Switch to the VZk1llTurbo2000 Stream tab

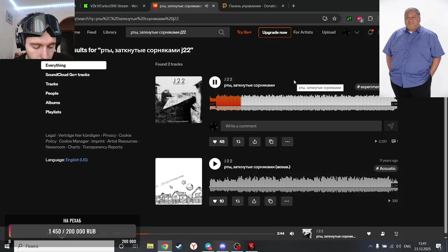[x=114, y=6]
